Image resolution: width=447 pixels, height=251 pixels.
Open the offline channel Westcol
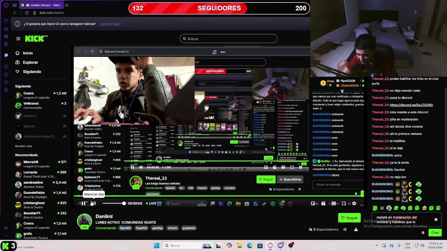point(41,116)
